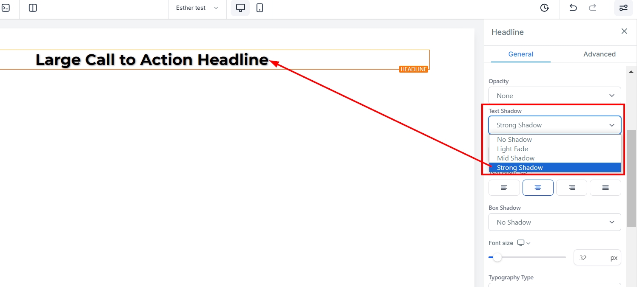This screenshot has height=287, width=637.
Task: Justify the text
Action: click(x=606, y=188)
